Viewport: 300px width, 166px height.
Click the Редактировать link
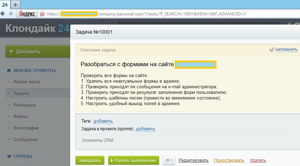[x=194, y=160]
